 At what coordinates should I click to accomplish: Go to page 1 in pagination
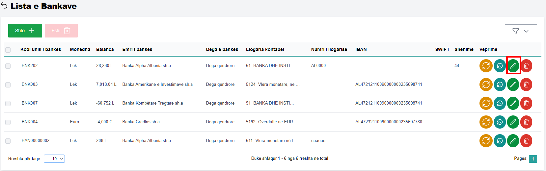click(x=533, y=159)
